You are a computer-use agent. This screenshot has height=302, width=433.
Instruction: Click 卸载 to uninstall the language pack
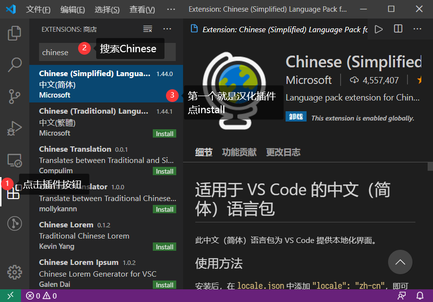coord(296,117)
